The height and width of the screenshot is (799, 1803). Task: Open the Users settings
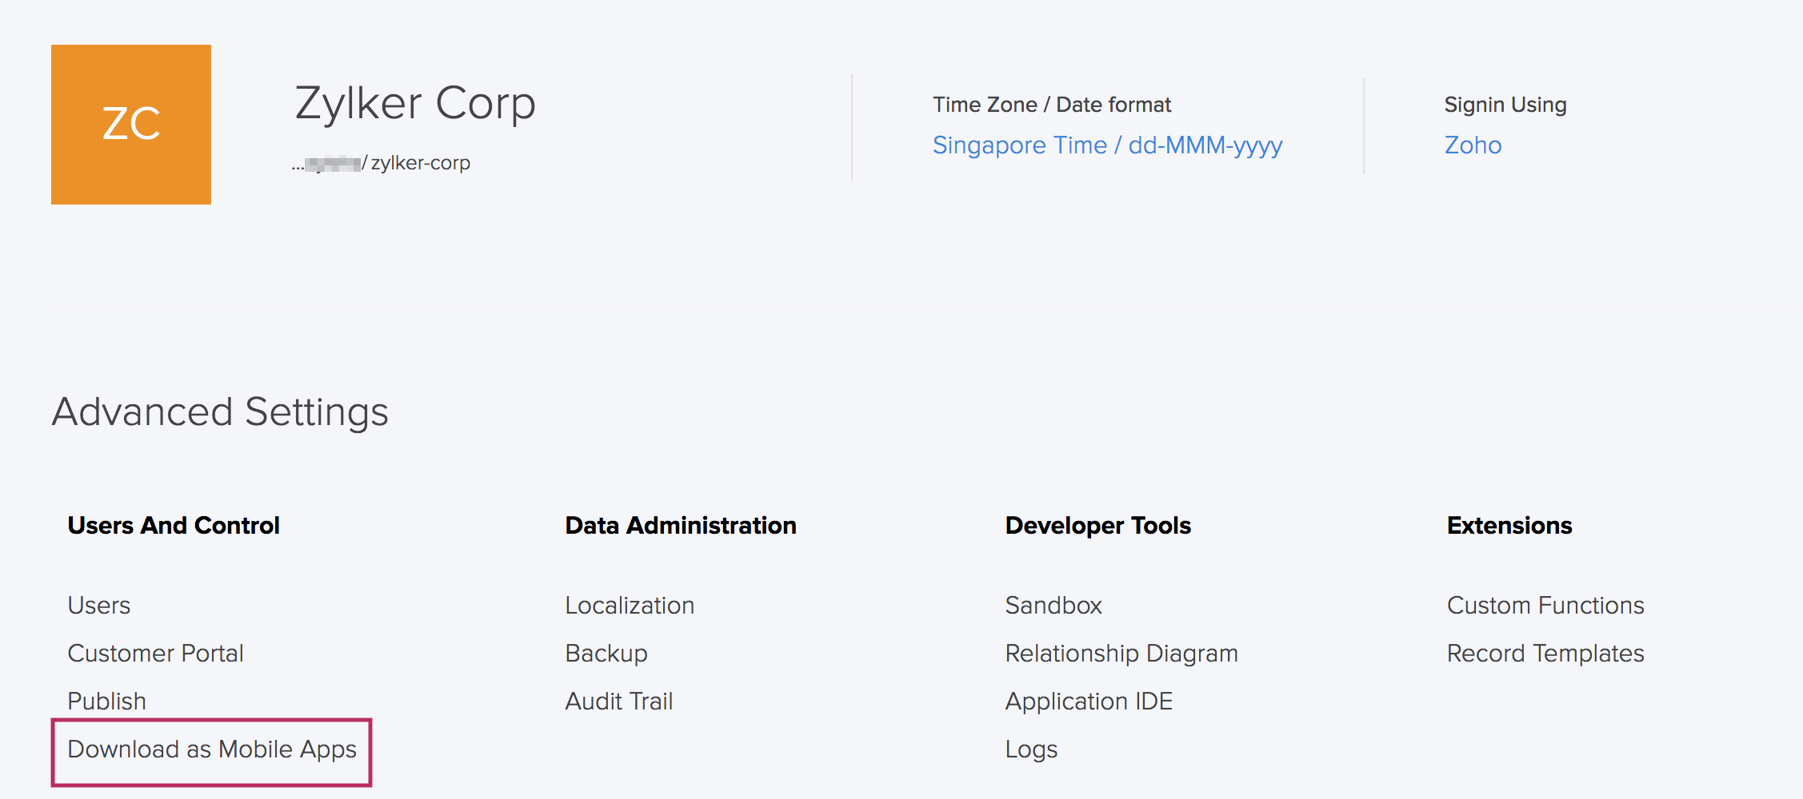pos(99,605)
